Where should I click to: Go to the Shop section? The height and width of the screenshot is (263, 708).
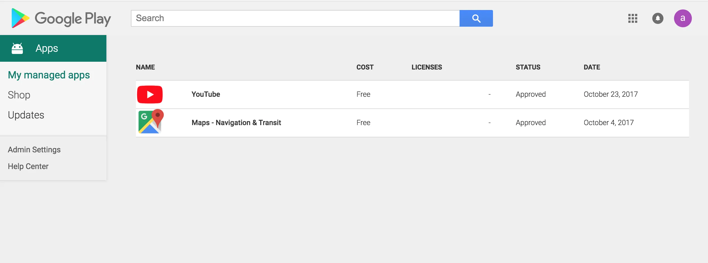(x=19, y=95)
